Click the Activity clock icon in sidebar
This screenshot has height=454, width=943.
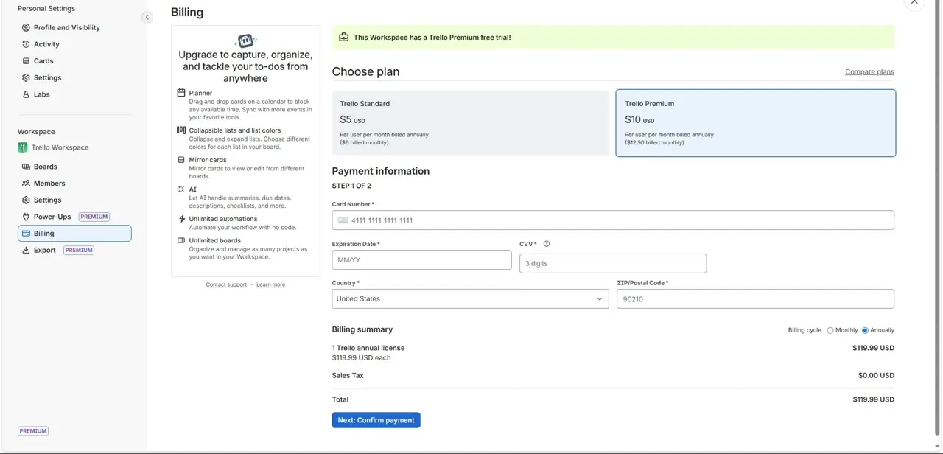pos(26,44)
